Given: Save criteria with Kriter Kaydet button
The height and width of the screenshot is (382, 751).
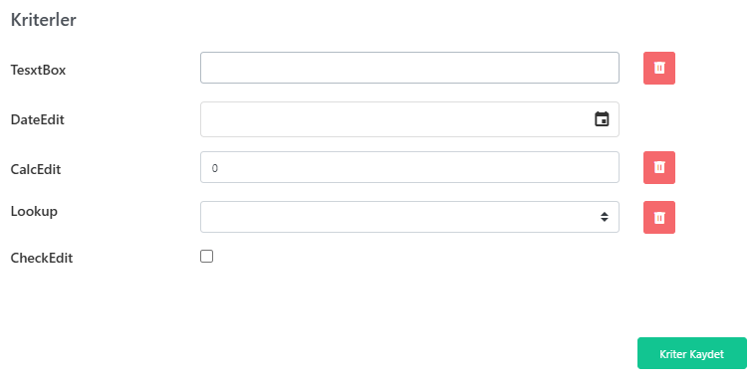Looking at the screenshot, I should 691,353.
